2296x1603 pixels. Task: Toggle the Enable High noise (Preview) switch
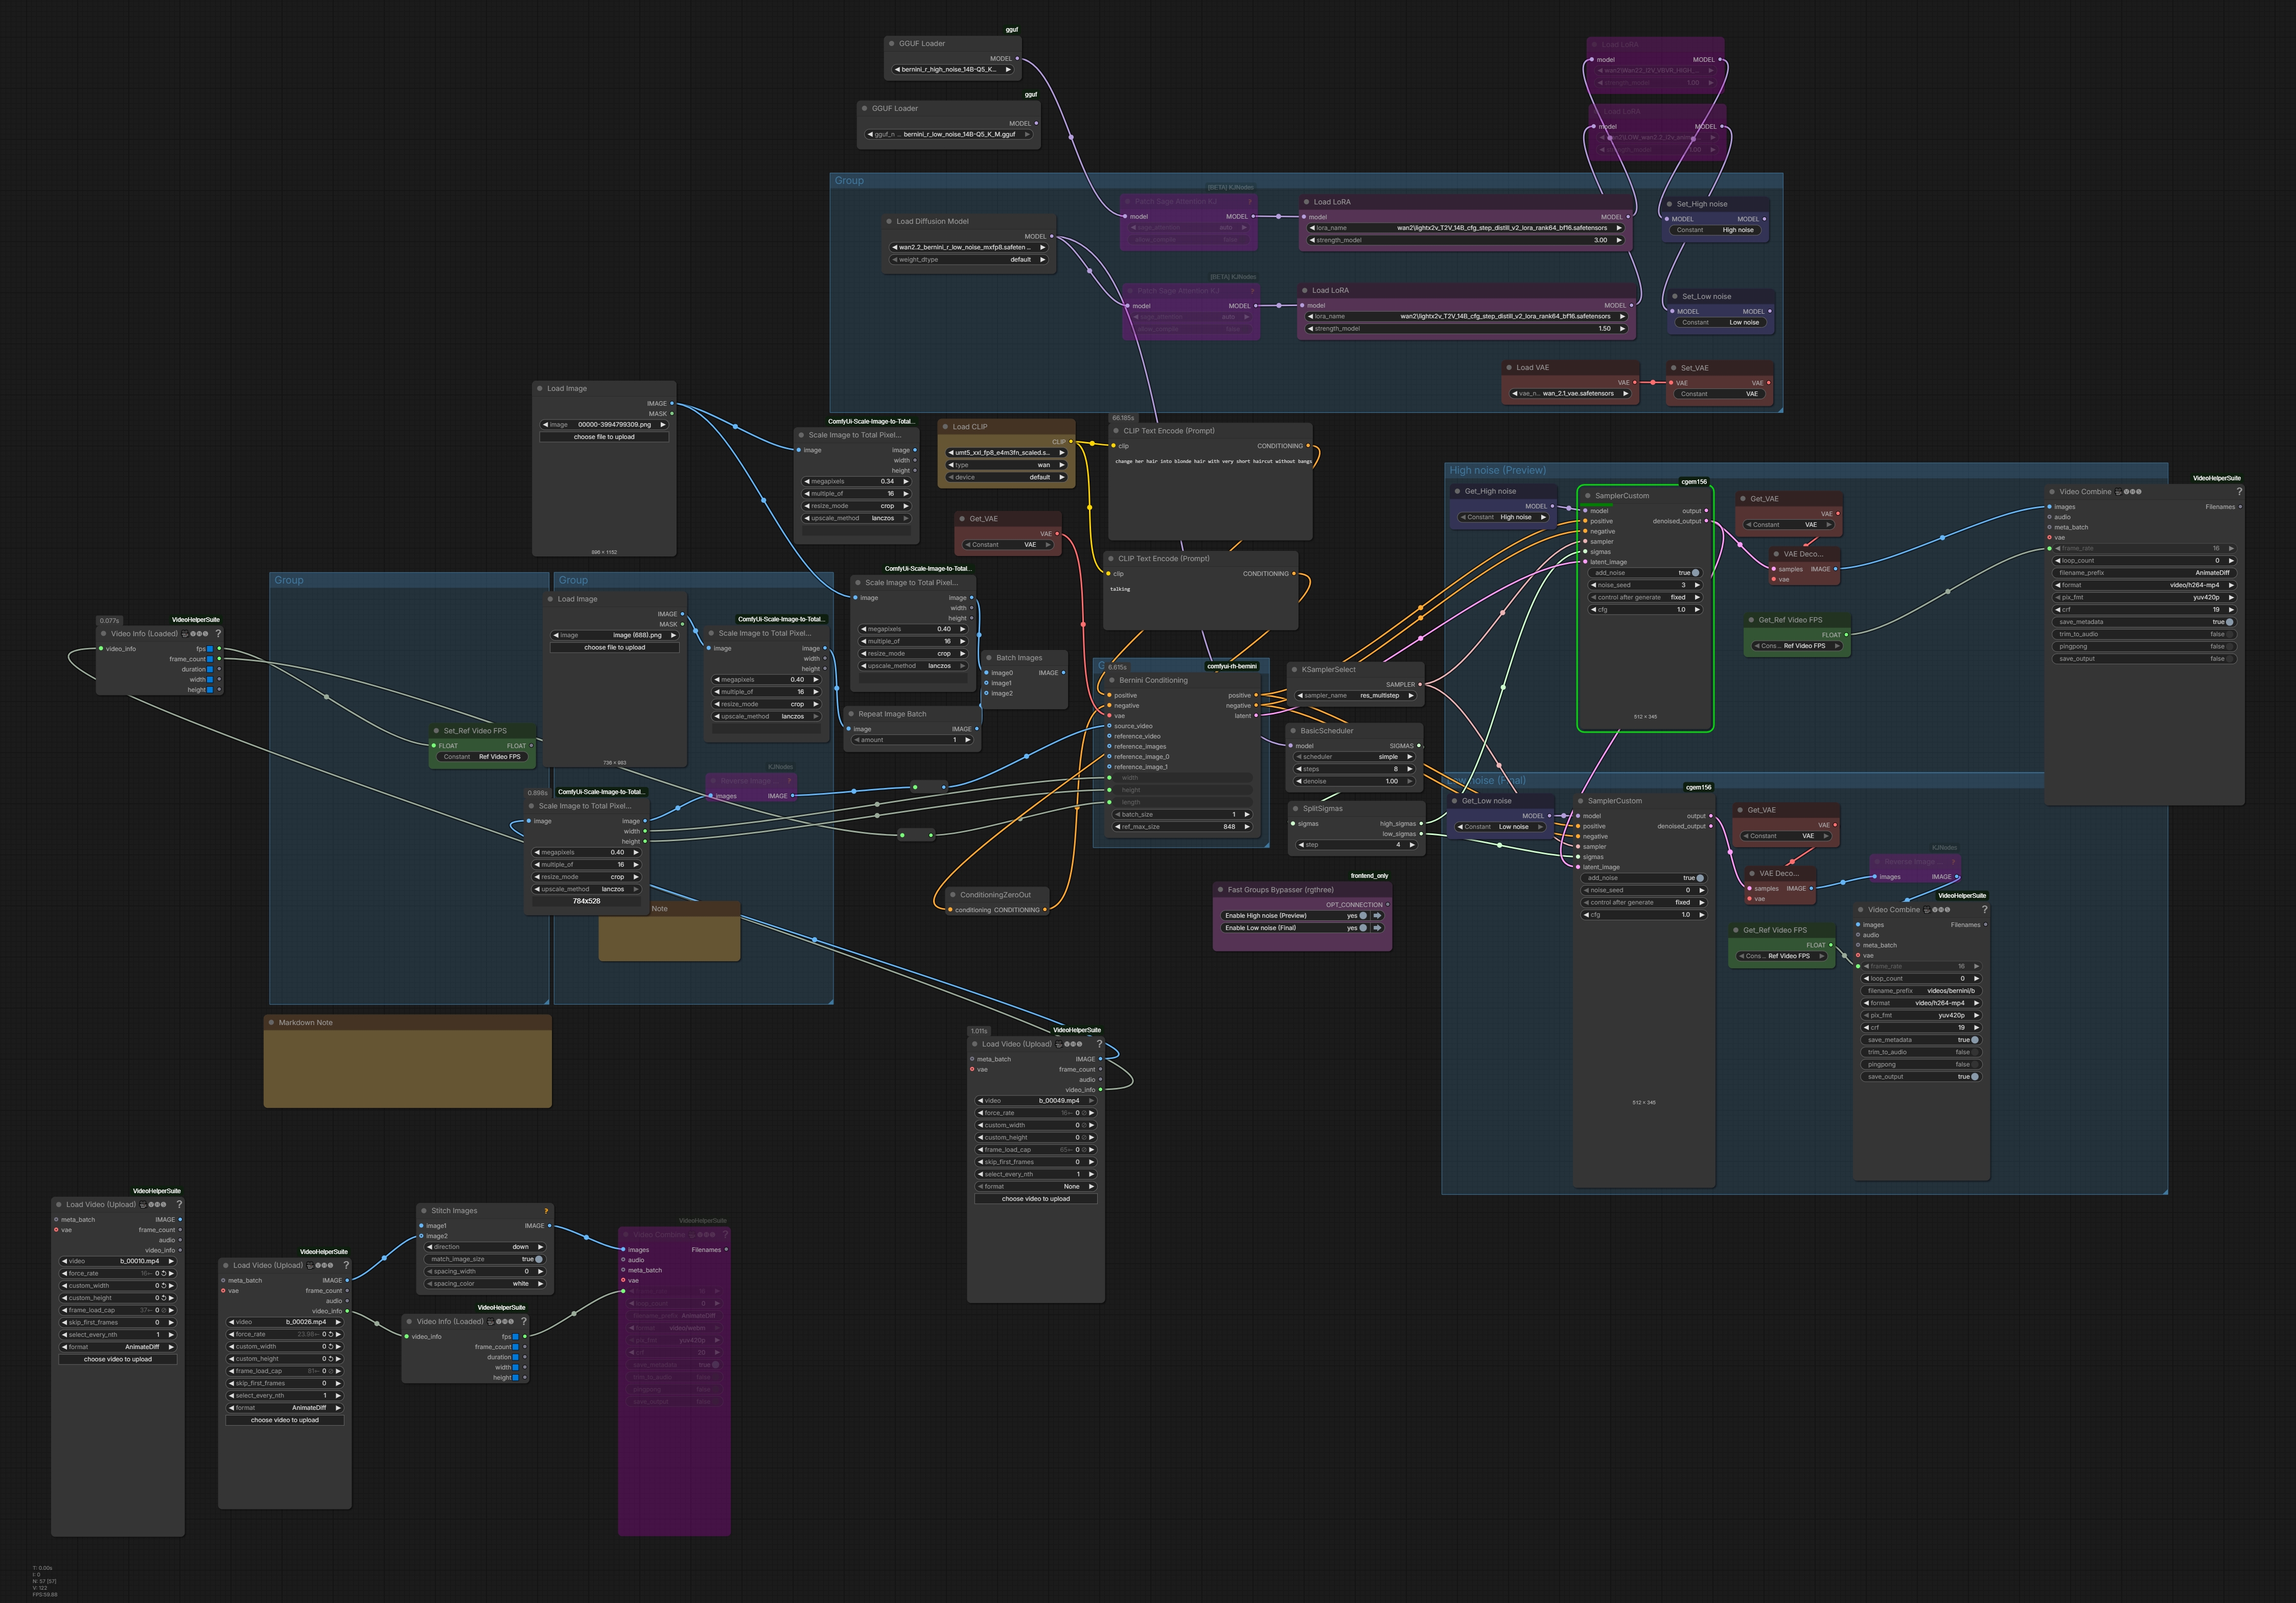(1363, 916)
